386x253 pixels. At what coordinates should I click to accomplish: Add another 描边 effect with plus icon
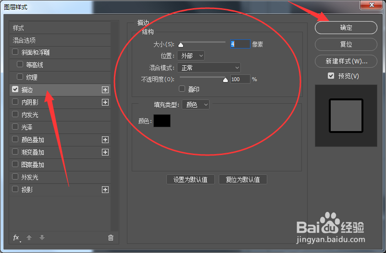click(x=105, y=90)
